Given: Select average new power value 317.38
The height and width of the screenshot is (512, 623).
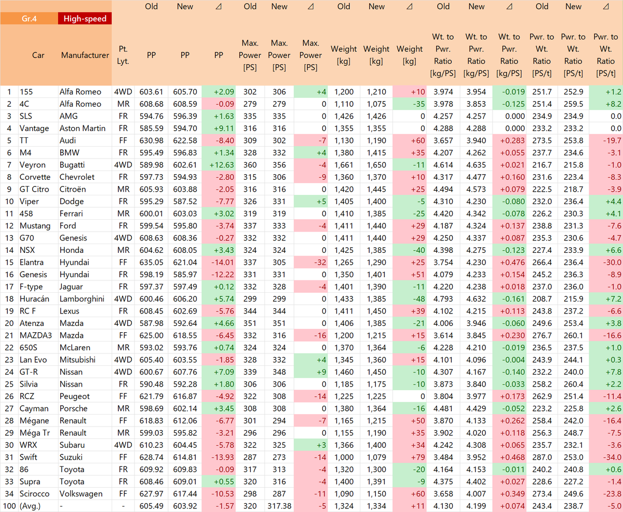Looking at the screenshot, I should tap(279, 506).
